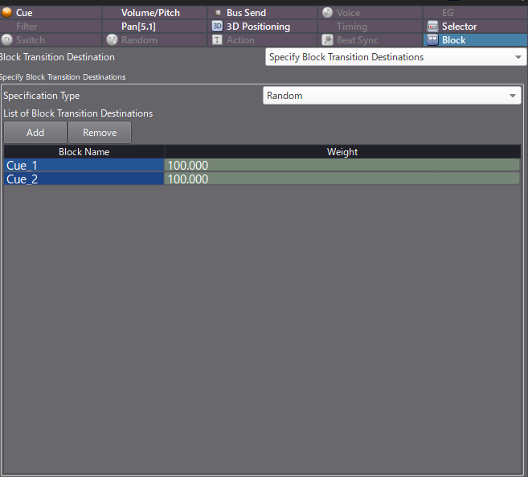The height and width of the screenshot is (477, 528).
Task: Click the Bus Send tab icon
Action: click(x=218, y=13)
